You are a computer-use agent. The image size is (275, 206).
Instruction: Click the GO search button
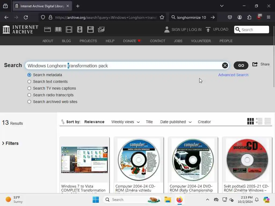point(241,65)
